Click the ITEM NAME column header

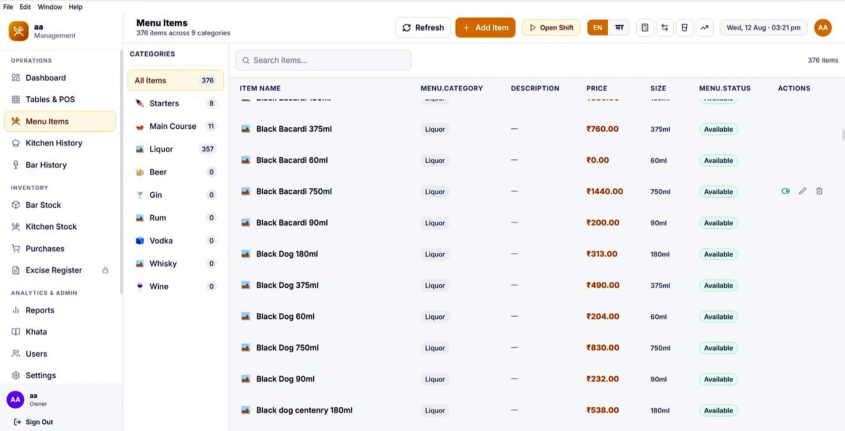[x=260, y=88]
